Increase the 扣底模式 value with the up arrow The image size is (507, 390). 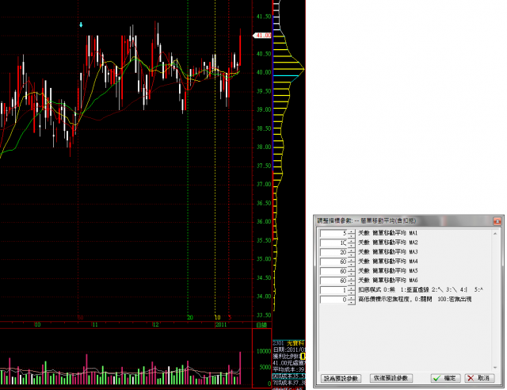click(x=352, y=289)
